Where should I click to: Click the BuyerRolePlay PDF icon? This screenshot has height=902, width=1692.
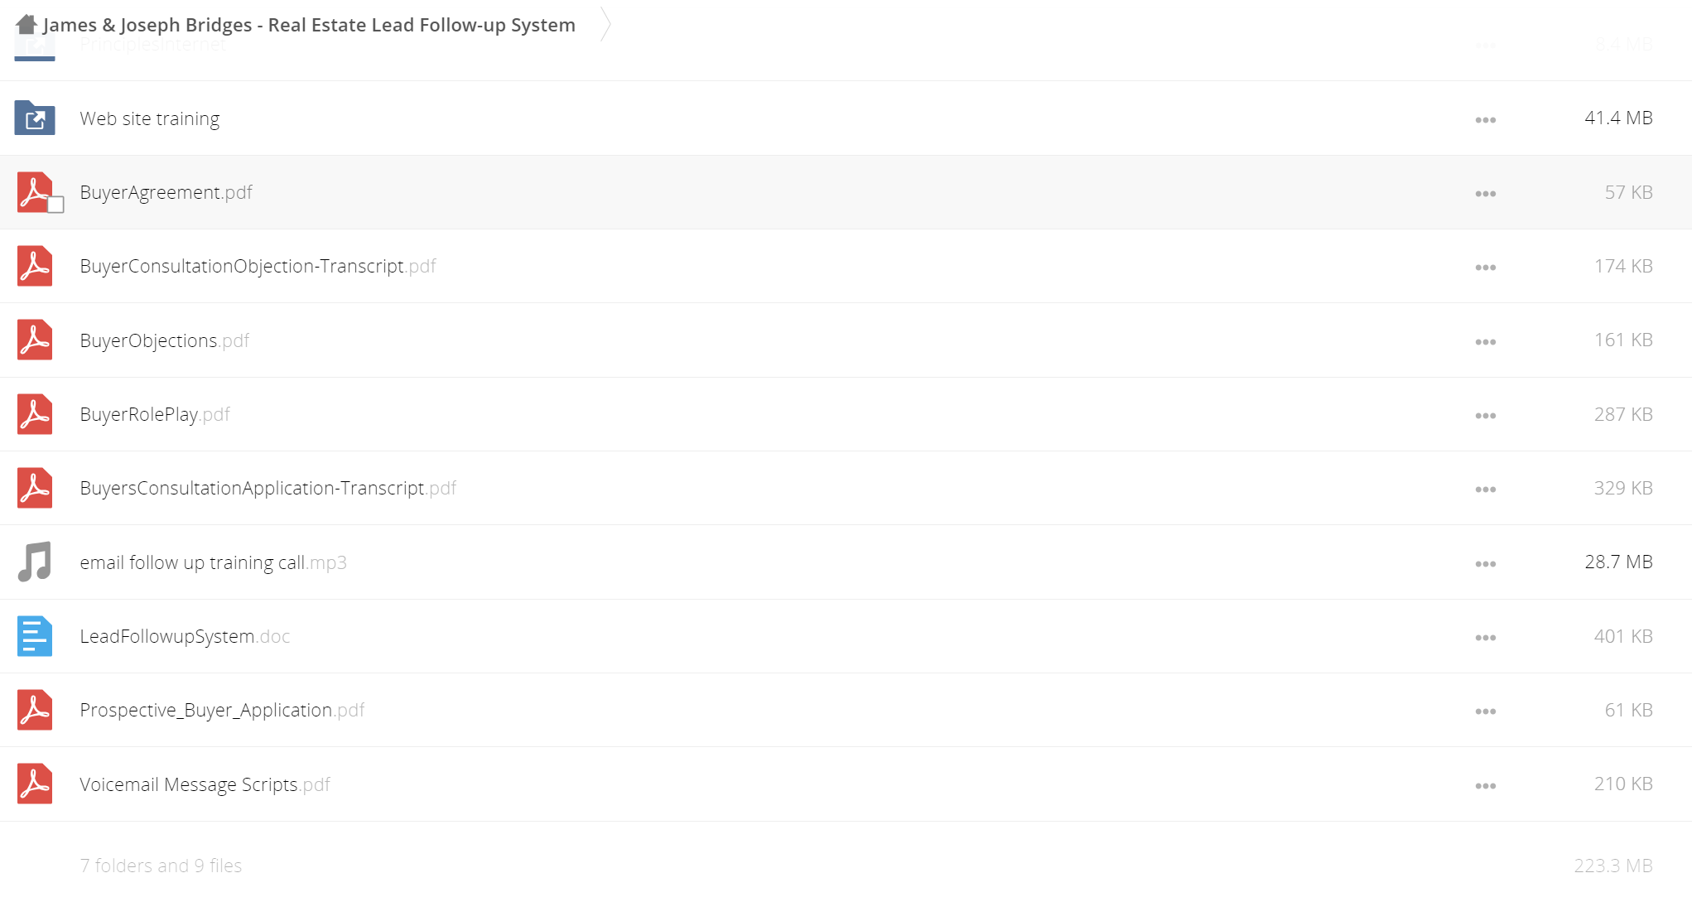[35, 414]
